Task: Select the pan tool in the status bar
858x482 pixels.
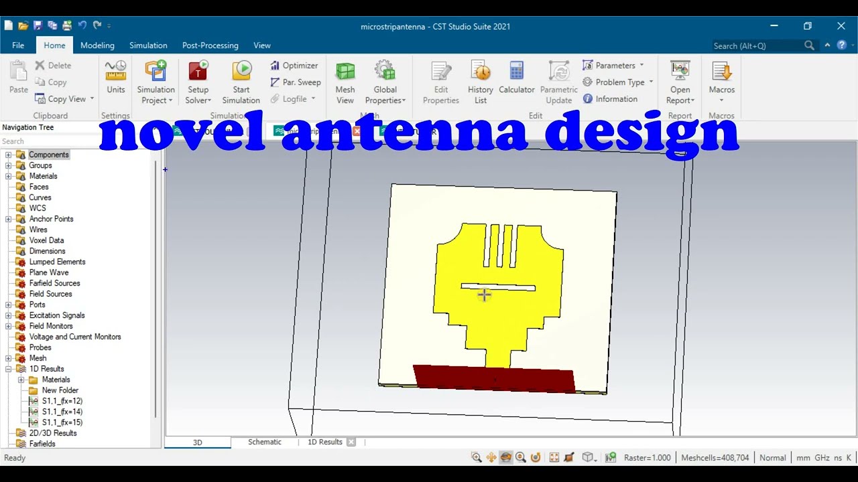Action: (x=491, y=458)
